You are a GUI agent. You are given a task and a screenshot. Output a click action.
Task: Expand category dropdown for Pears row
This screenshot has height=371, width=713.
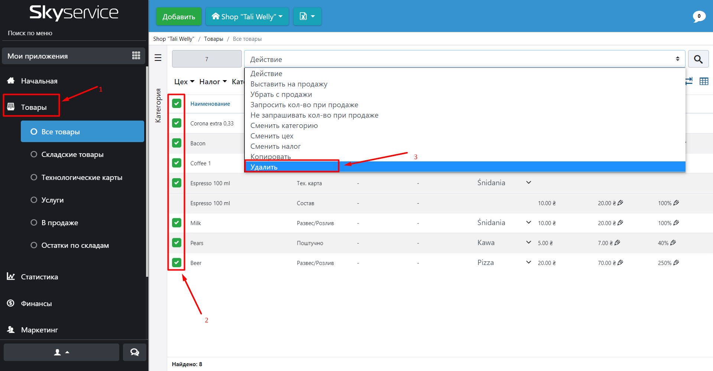point(528,243)
